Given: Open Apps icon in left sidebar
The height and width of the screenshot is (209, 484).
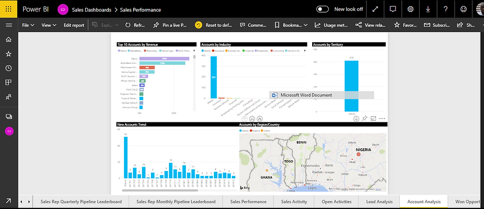Looking at the screenshot, I should click(x=9, y=82).
